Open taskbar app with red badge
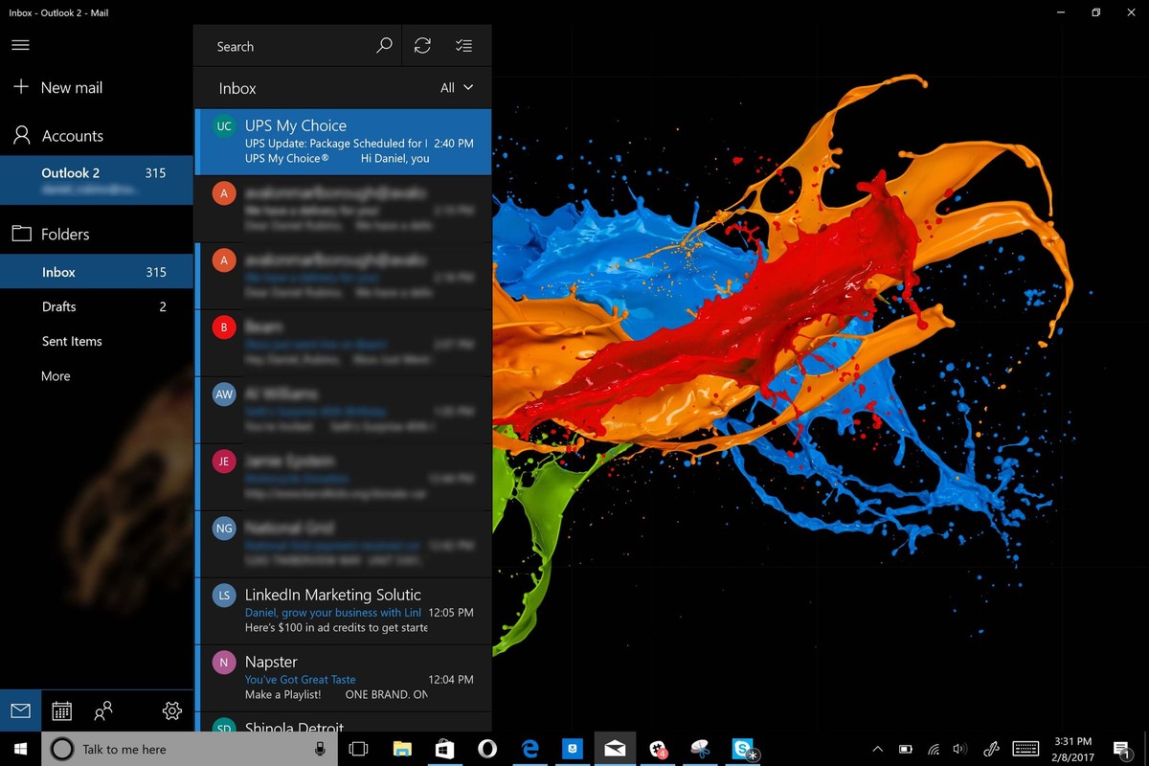The image size is (1149, 766). click(x=658, y=749)
